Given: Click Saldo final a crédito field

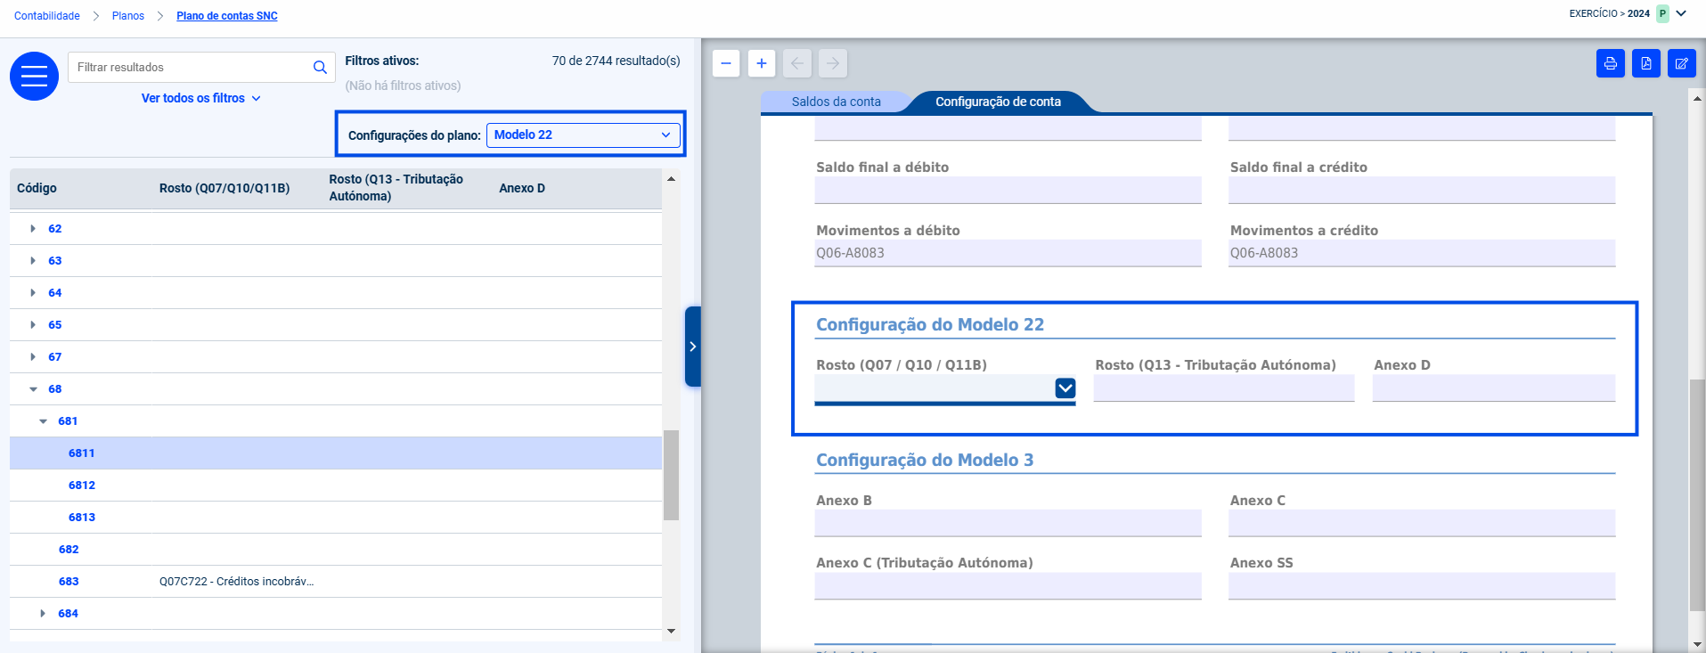Looking at the screenshot, I should (1422, 190).
